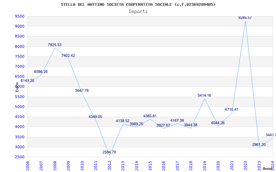This screenshot has width=276, height=172.
Task: Select the 6149.26 data label
Action: click(x=28, y=81)
